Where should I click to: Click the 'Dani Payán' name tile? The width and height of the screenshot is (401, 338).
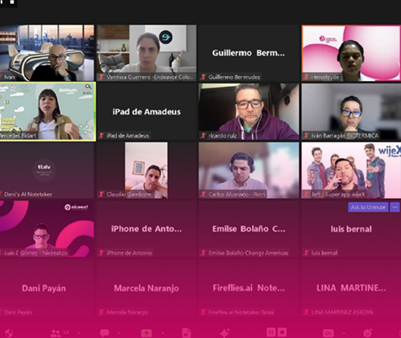coord(47,288)
